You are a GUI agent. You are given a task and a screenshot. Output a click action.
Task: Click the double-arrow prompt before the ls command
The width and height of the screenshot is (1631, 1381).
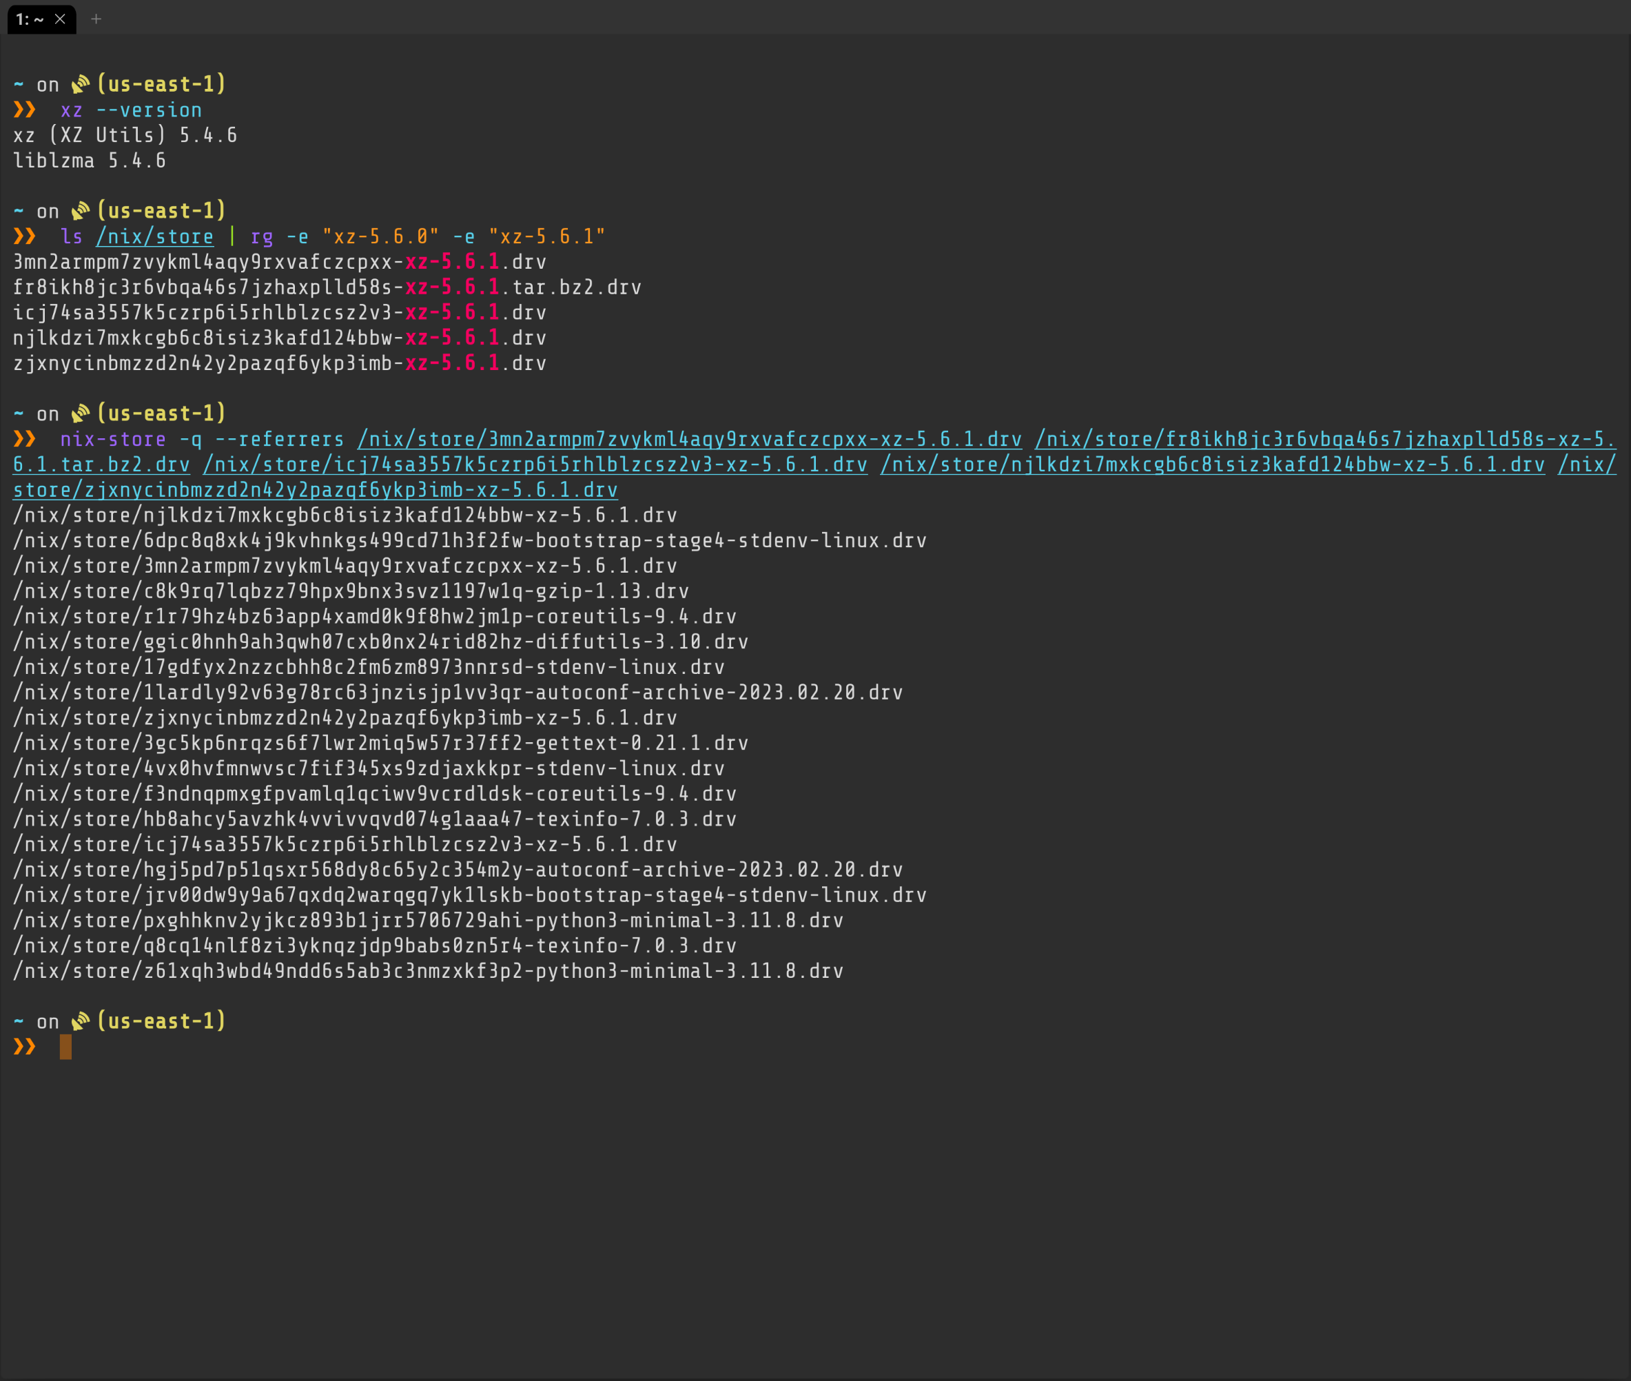(x=25, y=236)
